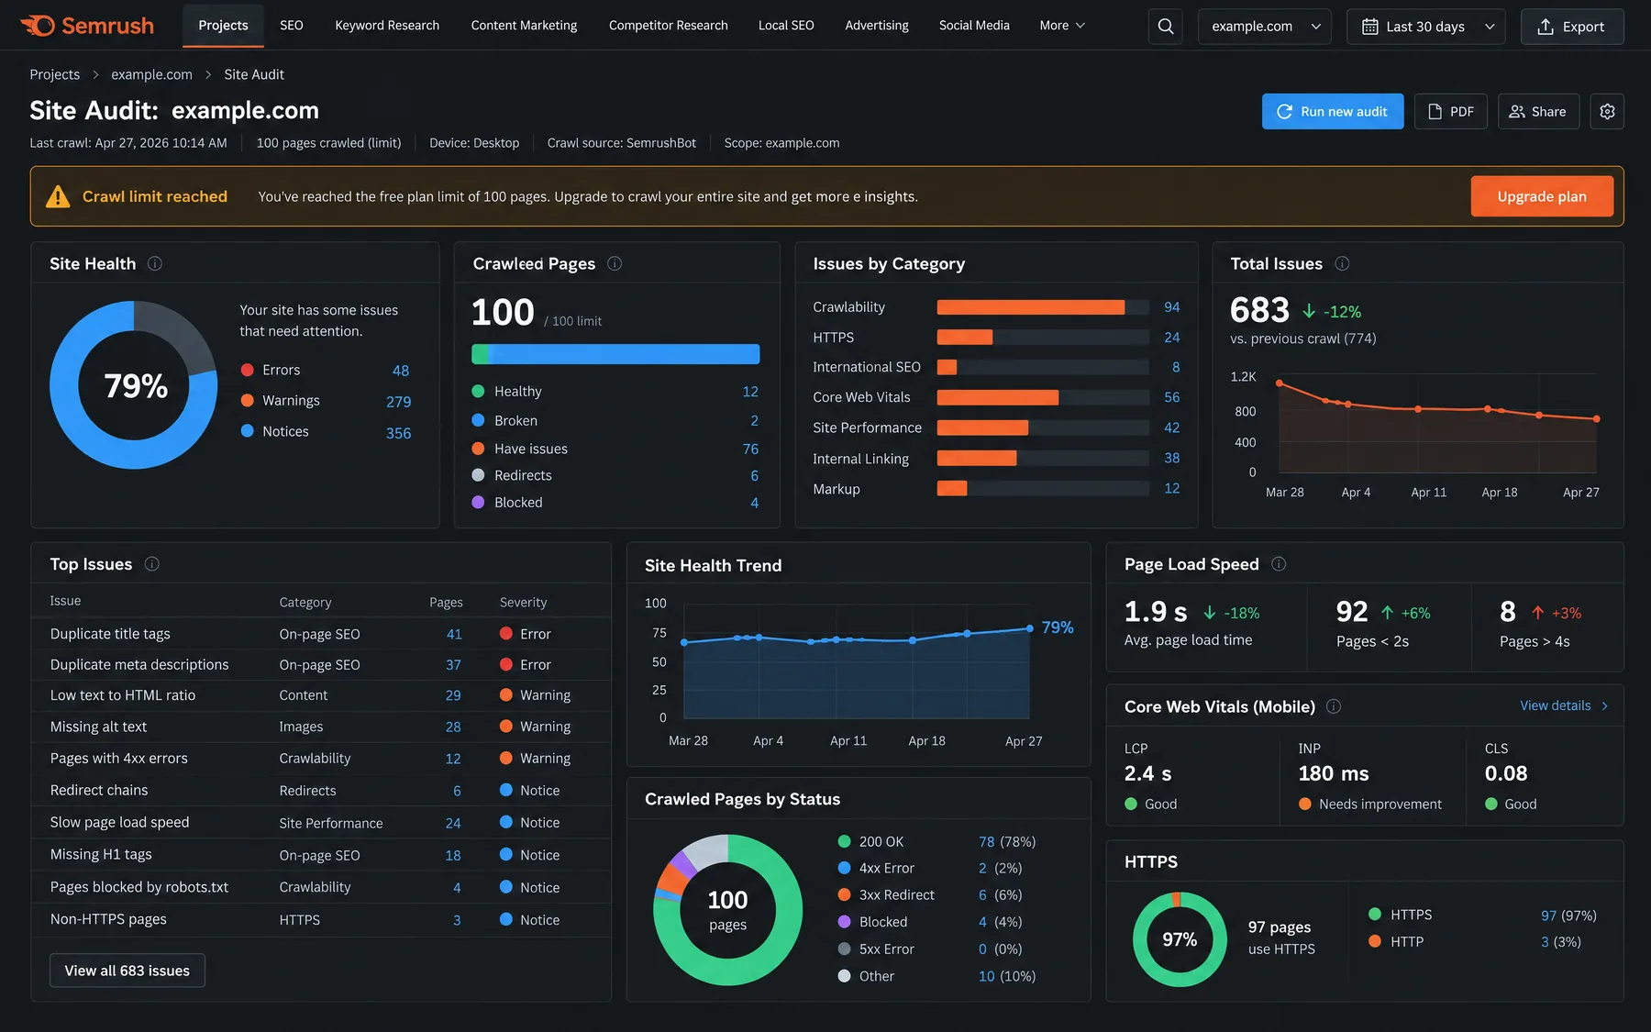The width and height of the screenshot is (1651, 1032).
Task: Click the HTTPS 97% donut chart
Action: 1180,939
